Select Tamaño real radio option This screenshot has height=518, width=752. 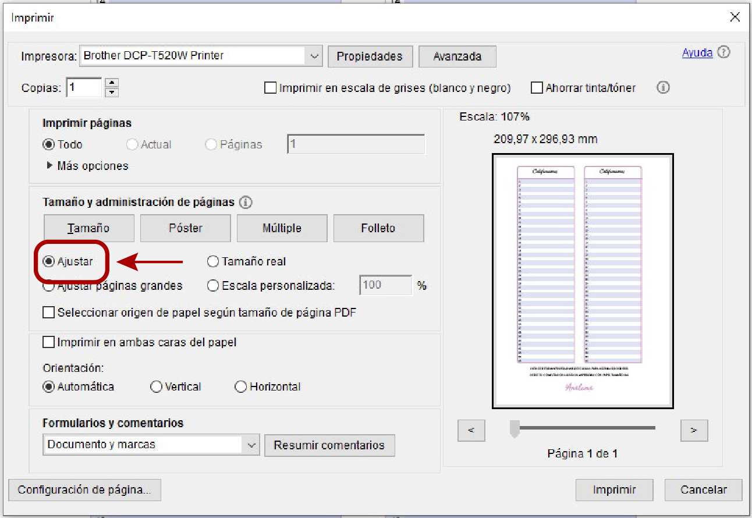pos(213,262)
